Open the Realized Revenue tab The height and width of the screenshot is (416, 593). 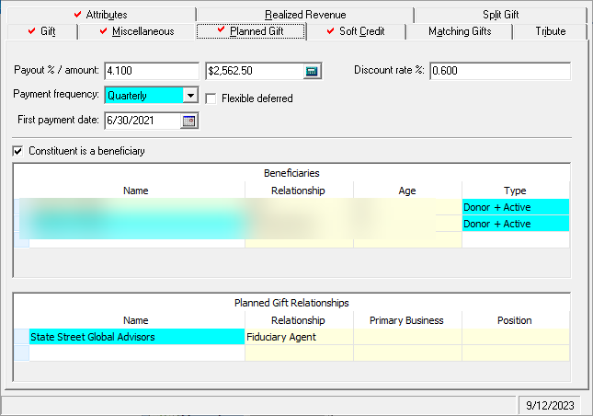point(303,15)
